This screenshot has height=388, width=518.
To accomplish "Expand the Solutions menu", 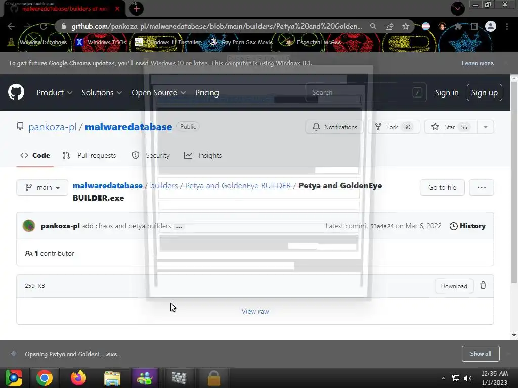I will pos(102,93).
